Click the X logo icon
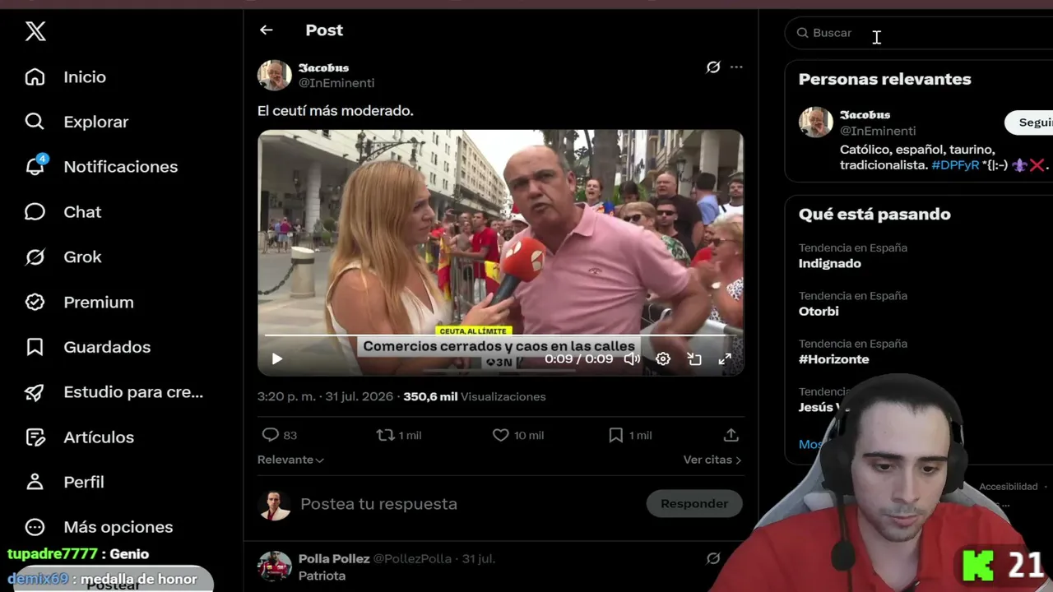The width and height of the screenshot is (1053, 592). click(x=35, y=31)
